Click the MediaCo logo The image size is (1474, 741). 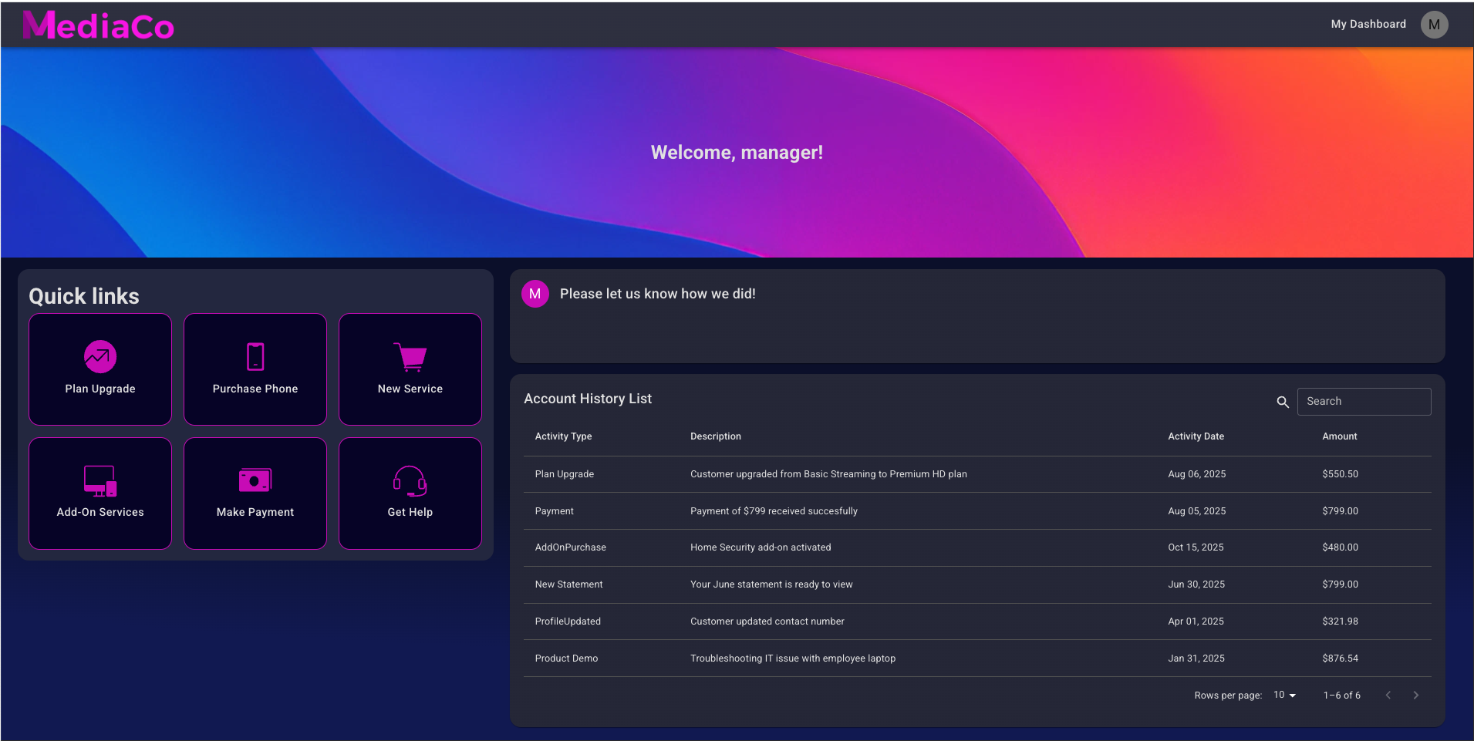[x=99, y=25]
